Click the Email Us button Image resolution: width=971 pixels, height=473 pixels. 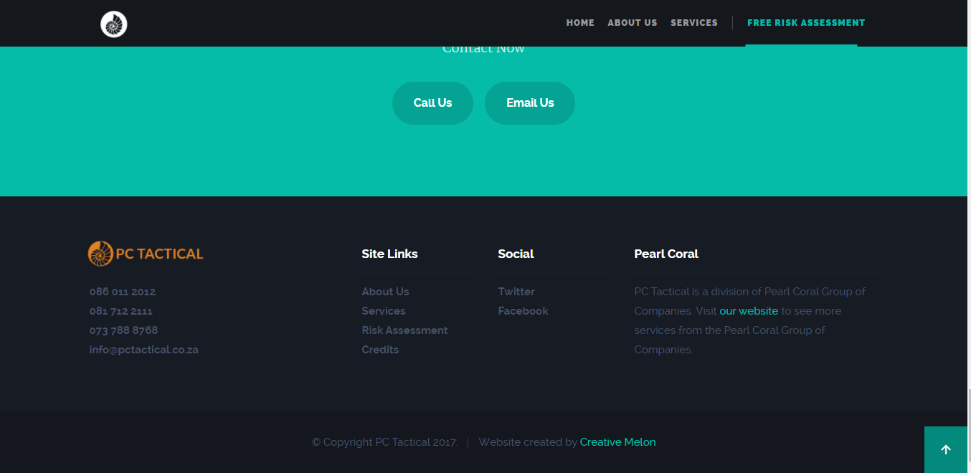coord(530,103)
